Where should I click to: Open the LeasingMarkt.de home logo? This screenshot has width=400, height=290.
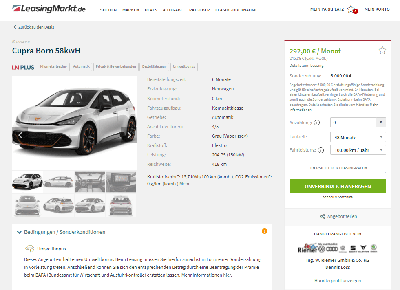point(49,9)
